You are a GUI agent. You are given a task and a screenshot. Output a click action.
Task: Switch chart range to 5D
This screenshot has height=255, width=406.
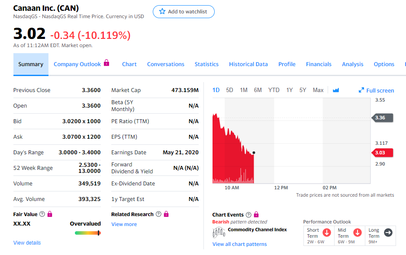click(x=229, y=90)
